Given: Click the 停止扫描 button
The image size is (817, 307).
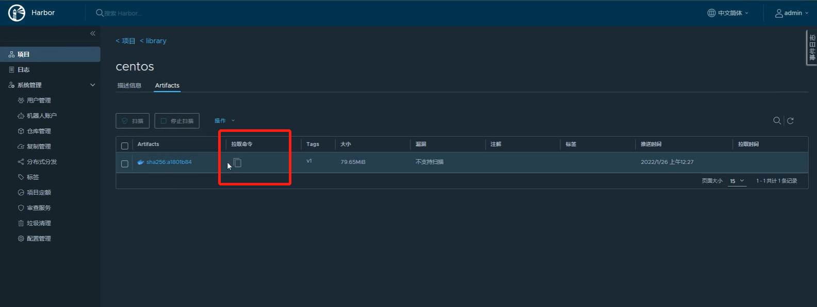Looking at the screenshot, I should (177, 121).
